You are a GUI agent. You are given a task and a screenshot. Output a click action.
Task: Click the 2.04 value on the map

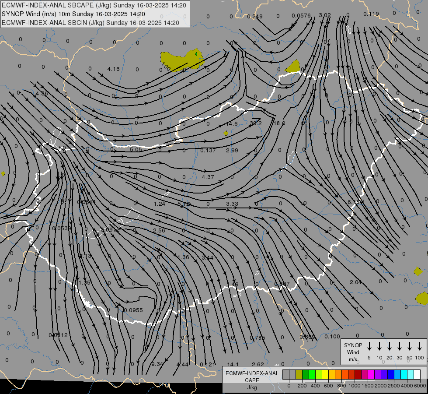tap(356, 282)
